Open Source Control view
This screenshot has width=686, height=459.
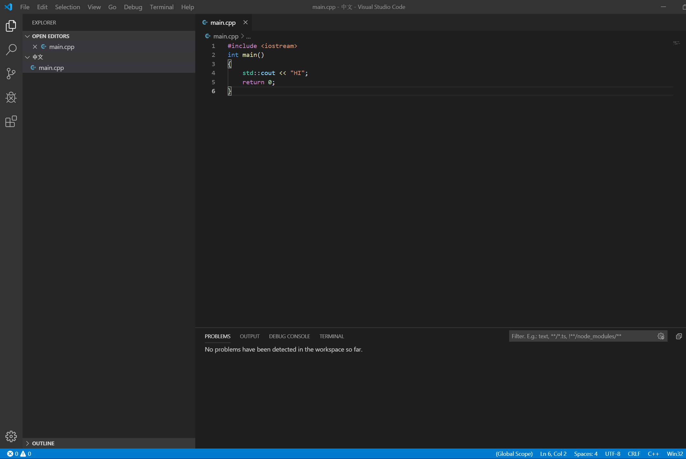tap(11, 73)
